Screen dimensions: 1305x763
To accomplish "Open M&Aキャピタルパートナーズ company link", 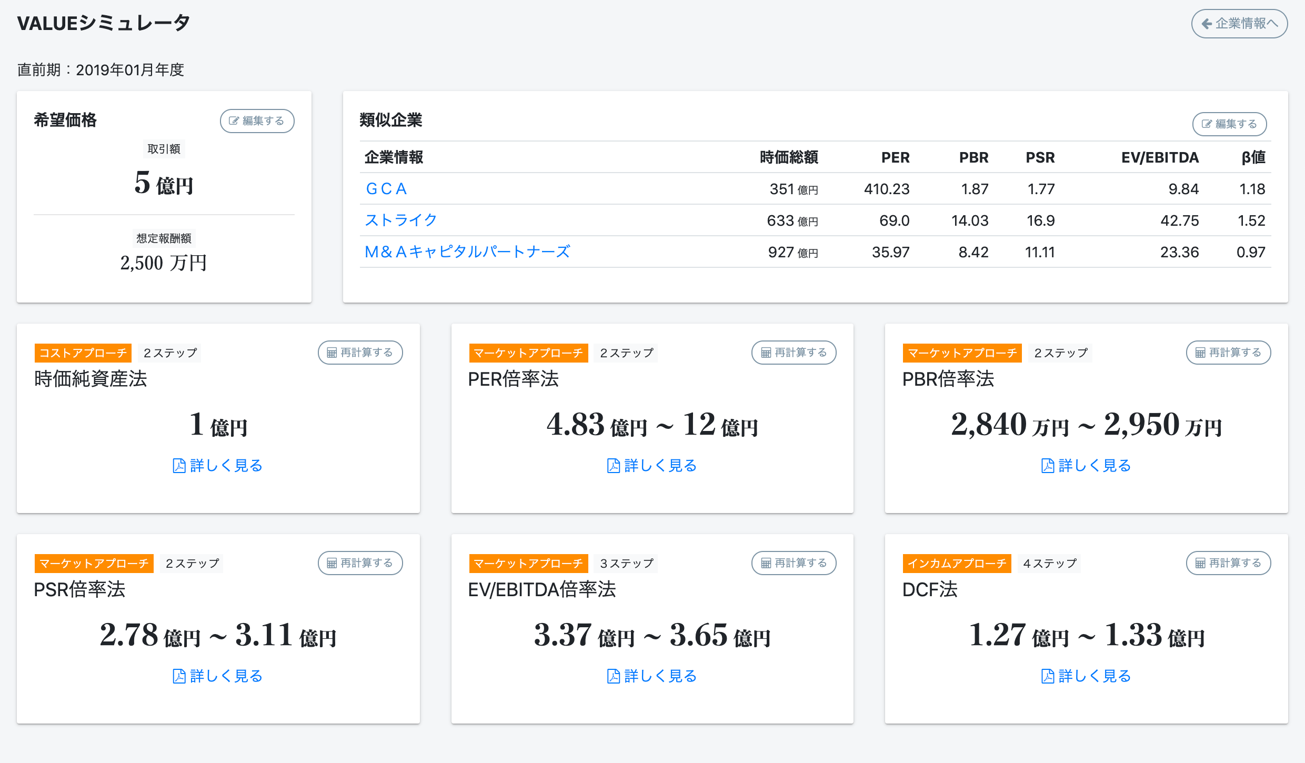I will (467, 252).
